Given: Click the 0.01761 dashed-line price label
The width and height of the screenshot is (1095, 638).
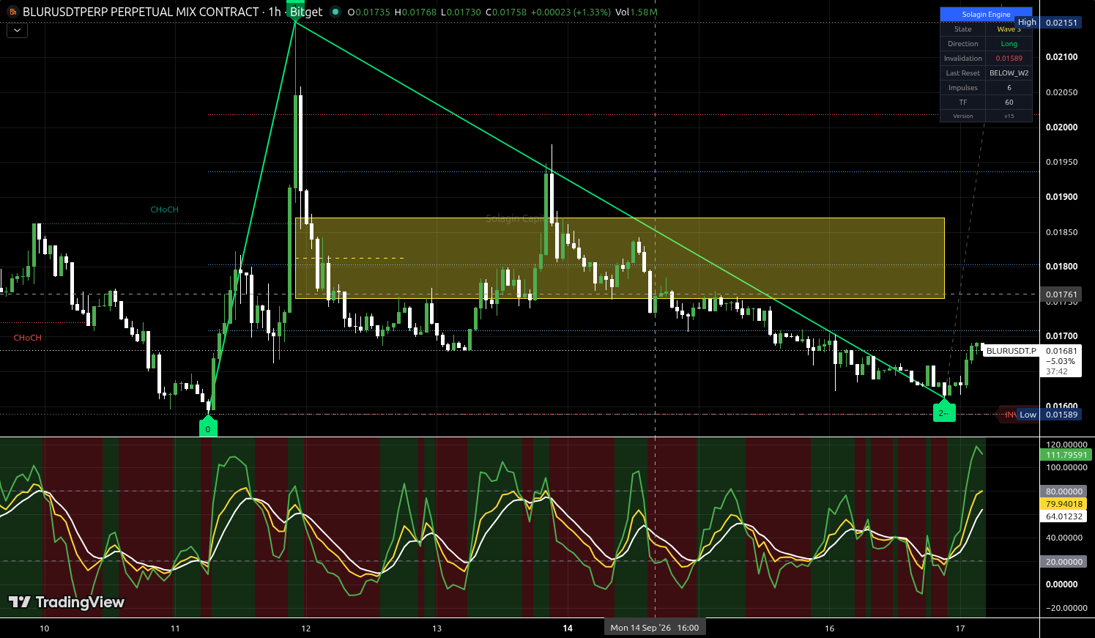Looking at the screenshot, I should 1061,294.
